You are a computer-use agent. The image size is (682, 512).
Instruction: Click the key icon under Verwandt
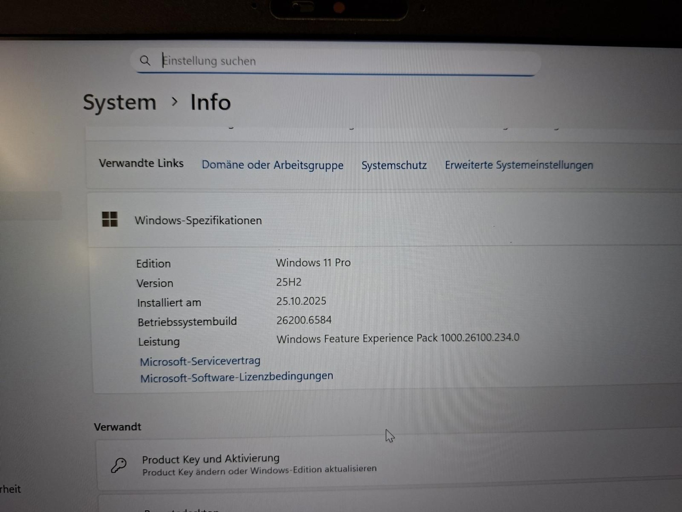pos(119,465)
